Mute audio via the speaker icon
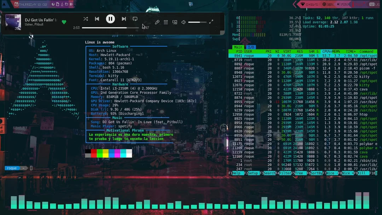The height and width of the screenshot is (215, 382). click(x=183, y=22)
